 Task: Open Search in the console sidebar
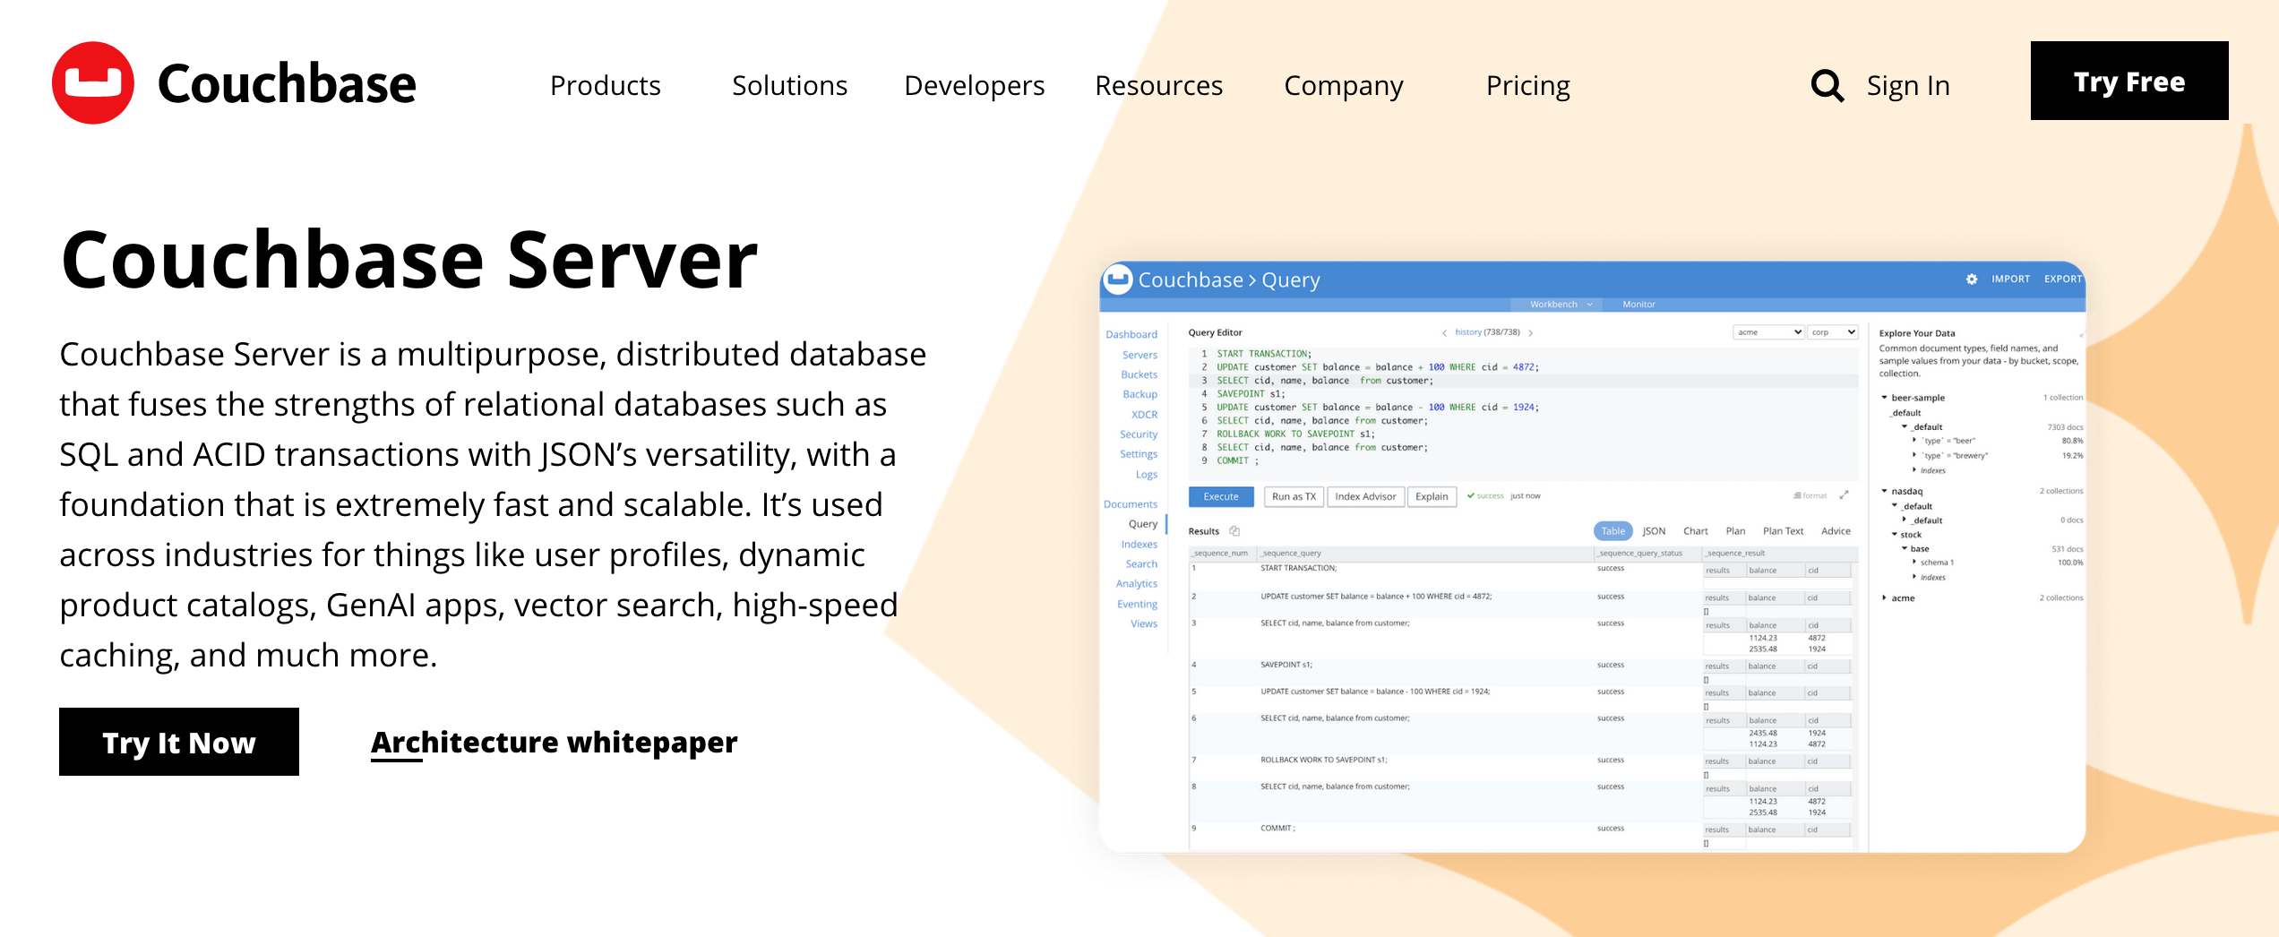pos(1141,564)
